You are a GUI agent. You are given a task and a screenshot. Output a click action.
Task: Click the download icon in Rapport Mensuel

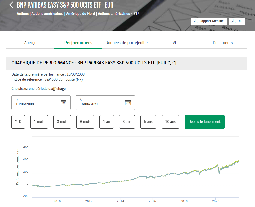tap(195, 21)
